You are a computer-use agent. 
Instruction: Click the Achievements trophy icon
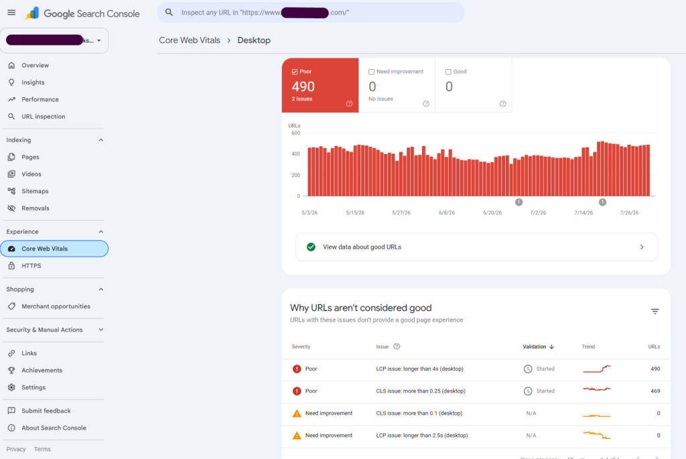[11, 370]
